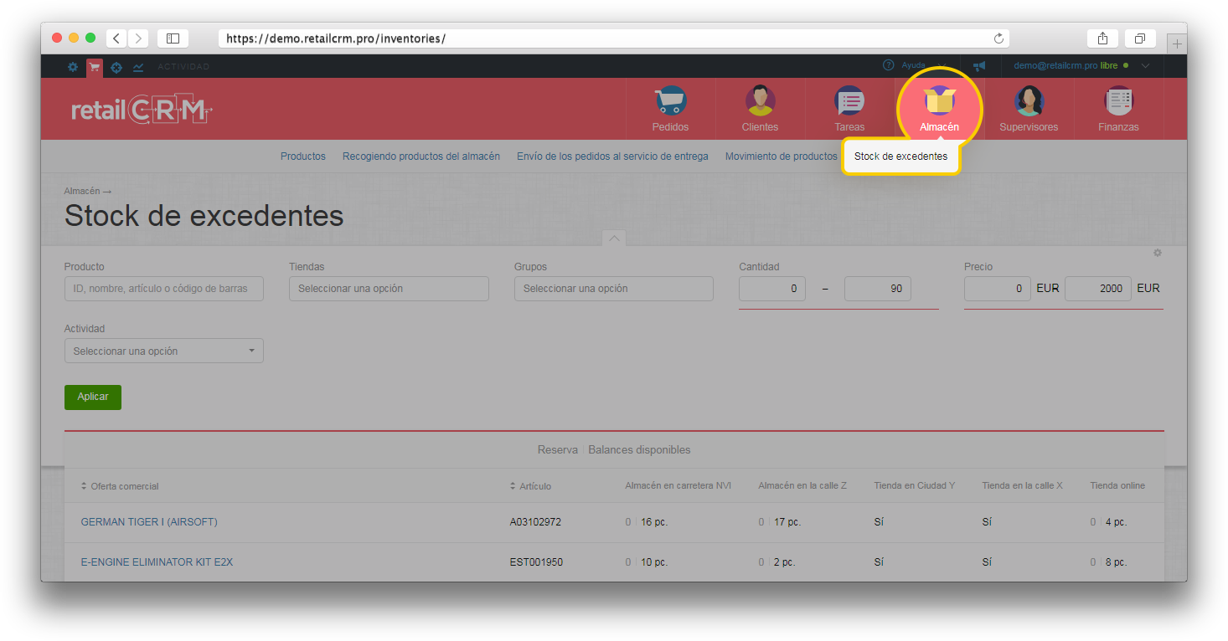Click 8 pc. stock in E-Engine row
This screenshot has height=641, width=1228.
click(1116, 562)
